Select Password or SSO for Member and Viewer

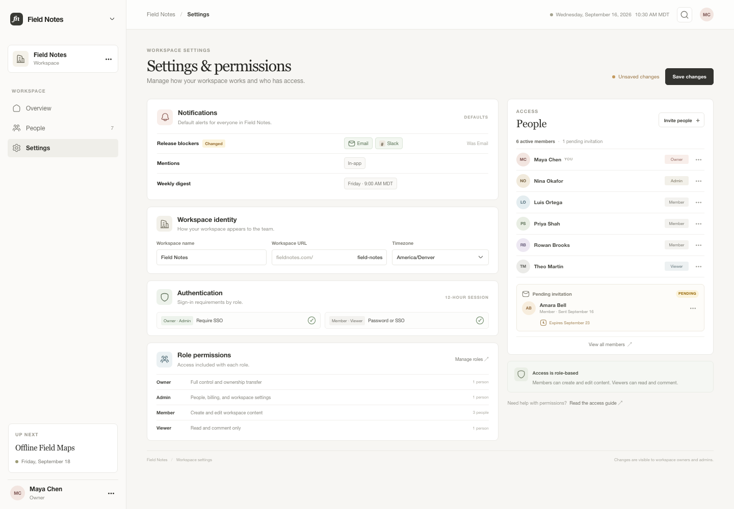point(407,321)
